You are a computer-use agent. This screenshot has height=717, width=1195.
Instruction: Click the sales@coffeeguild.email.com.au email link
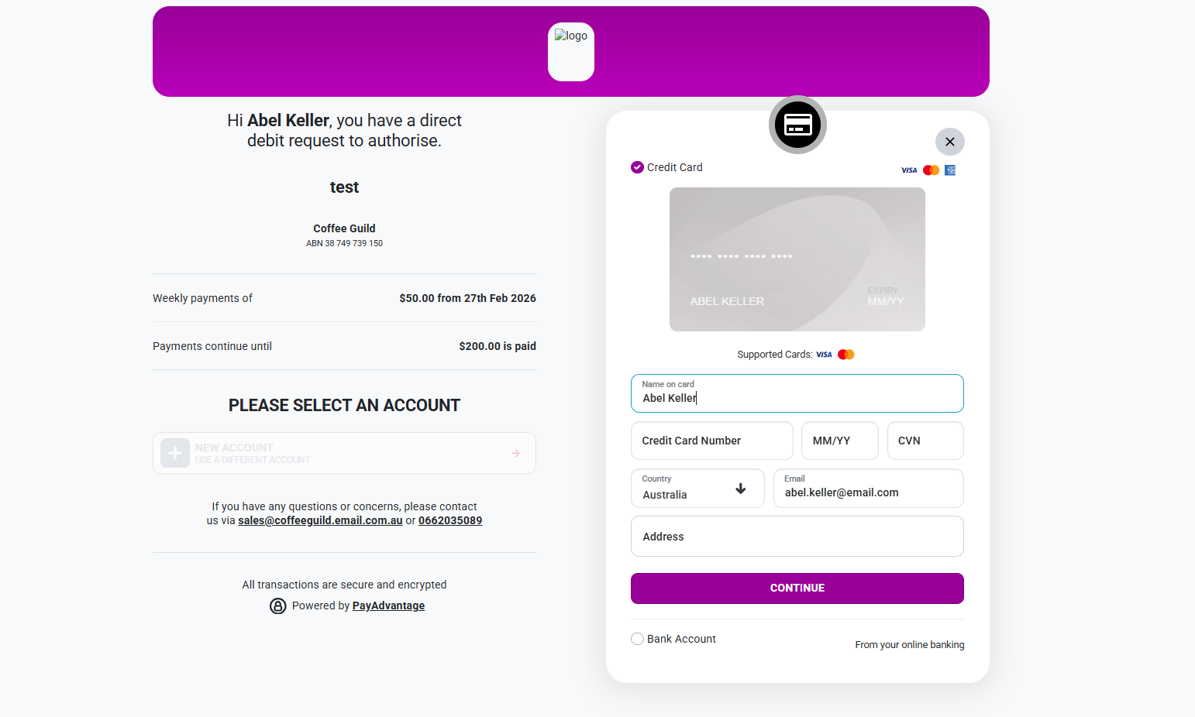pyautogui.click(x=320, y=520)
